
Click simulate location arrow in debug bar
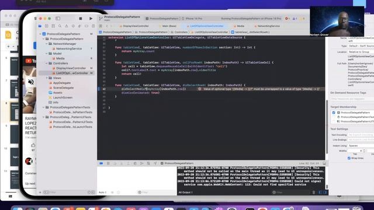pos(155,163)
